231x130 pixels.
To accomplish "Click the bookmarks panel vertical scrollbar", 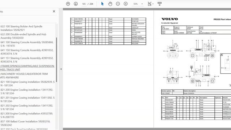I will (x=57, y=60).
